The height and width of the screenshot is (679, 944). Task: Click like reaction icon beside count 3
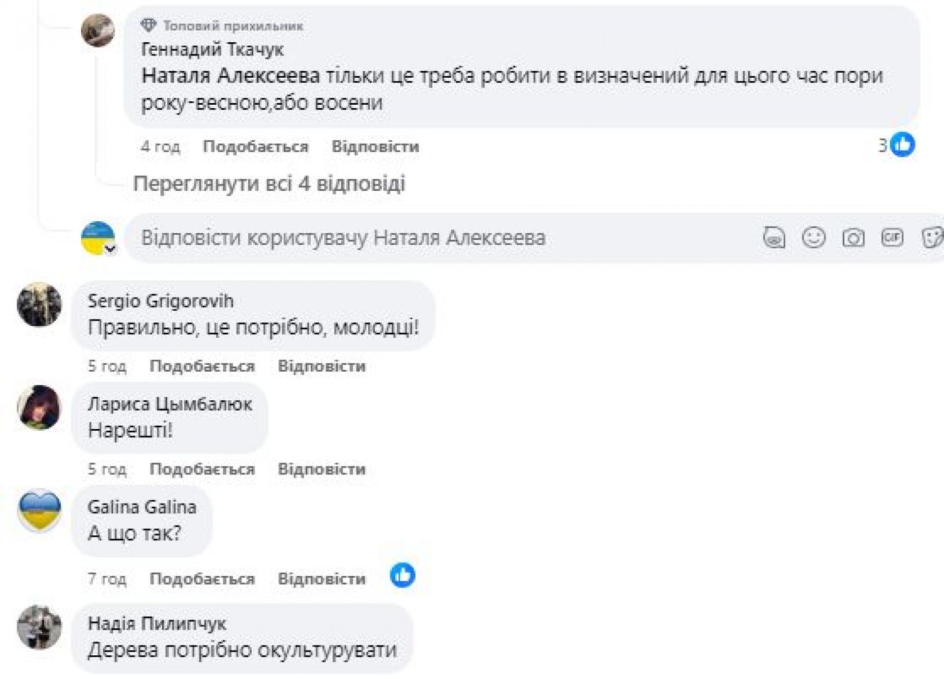tap(903, 145)
